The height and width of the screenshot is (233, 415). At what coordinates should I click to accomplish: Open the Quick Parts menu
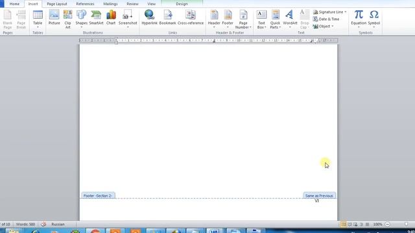[x=275, y=19]
